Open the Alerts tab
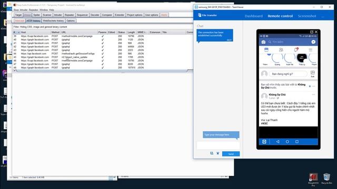Screen dimensions: 337x189 [164, 15]
